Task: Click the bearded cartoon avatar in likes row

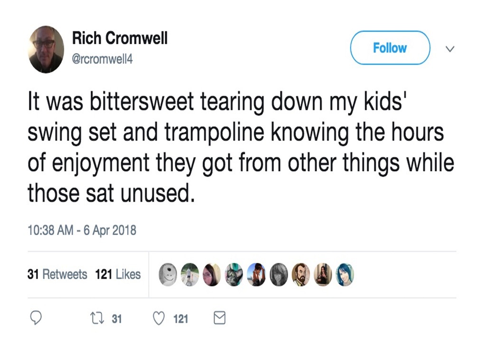Action: pos(301,274)
